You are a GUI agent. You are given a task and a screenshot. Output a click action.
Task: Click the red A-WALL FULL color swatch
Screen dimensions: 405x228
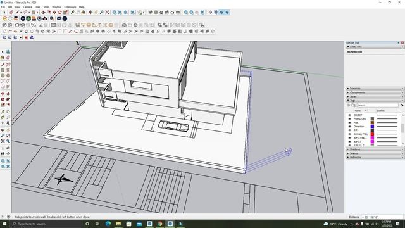tap(372, 134)
